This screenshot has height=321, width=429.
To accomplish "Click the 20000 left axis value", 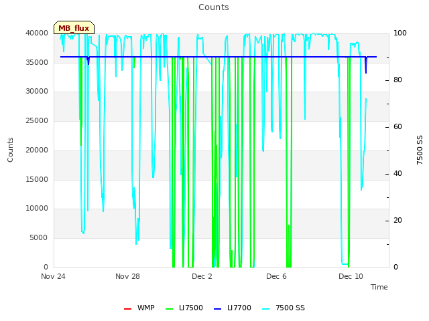I will [37, 150].
